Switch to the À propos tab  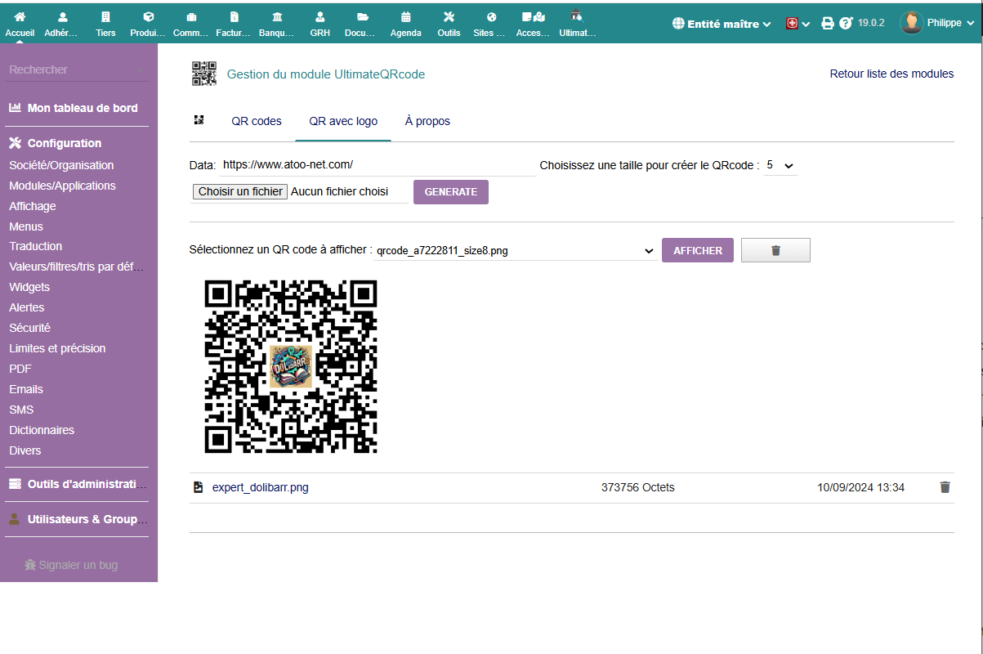427,121
